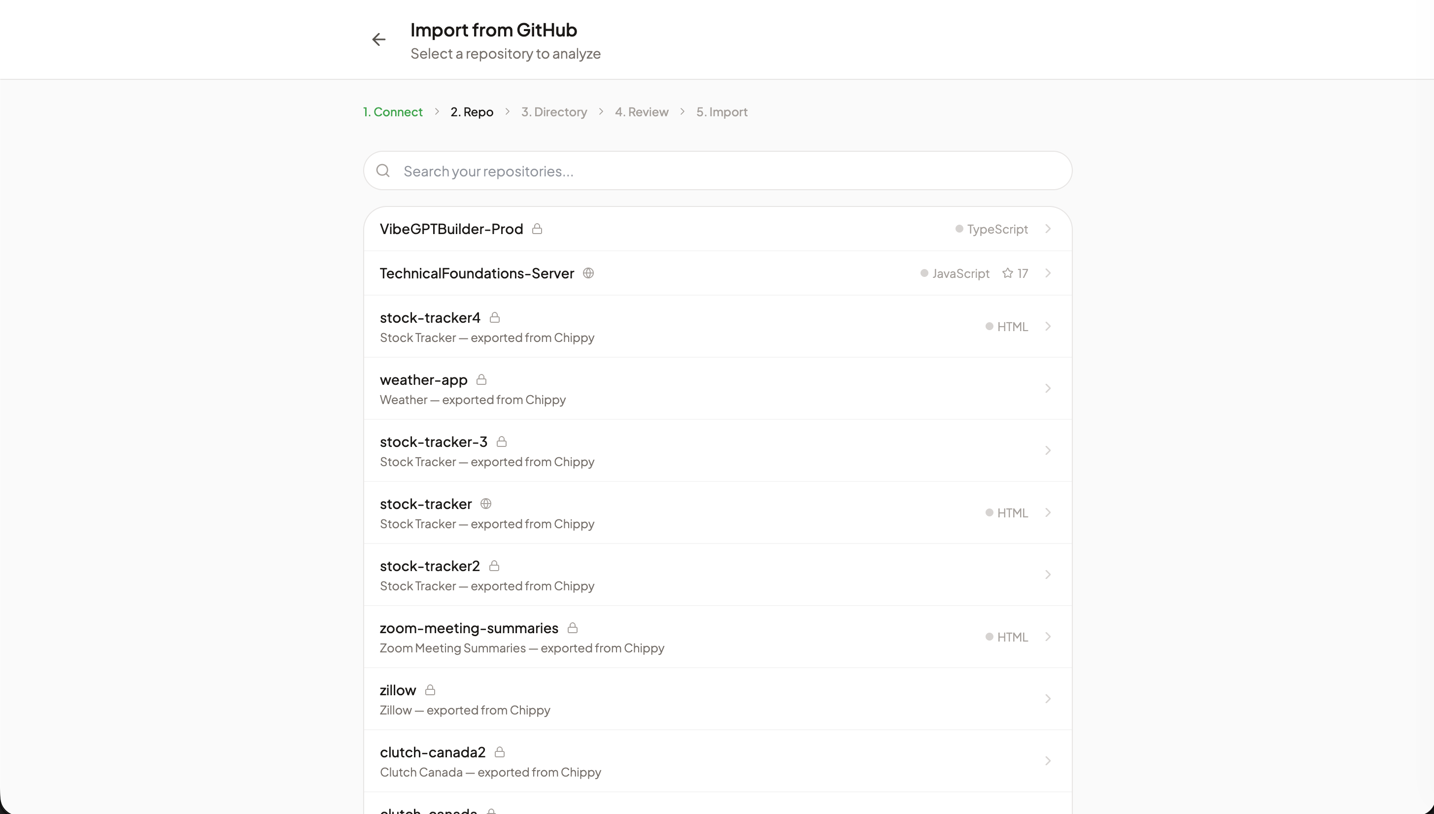Click HTML label in stock-tracker4 row

[x=1013, y=327]
